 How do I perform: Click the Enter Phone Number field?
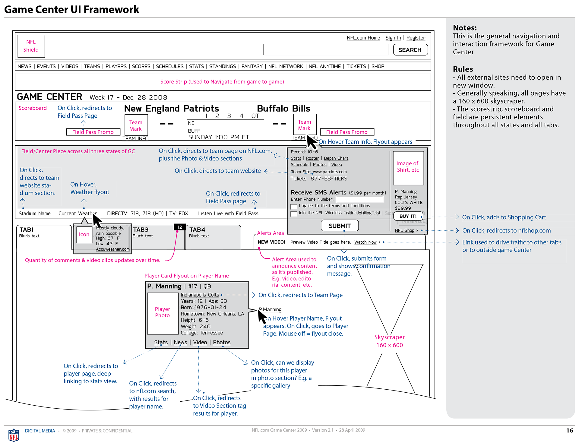click(x=360, y=199)
